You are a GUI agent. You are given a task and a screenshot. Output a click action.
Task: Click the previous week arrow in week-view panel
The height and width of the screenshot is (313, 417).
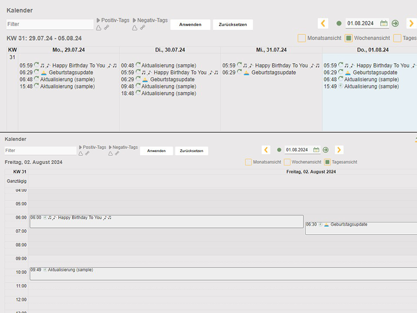coord(323,23)
